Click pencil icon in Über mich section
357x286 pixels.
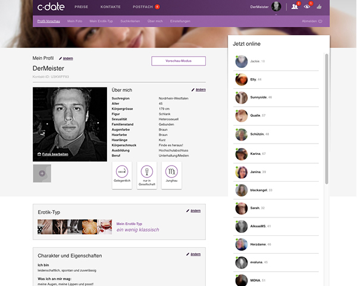click(193, 90)
